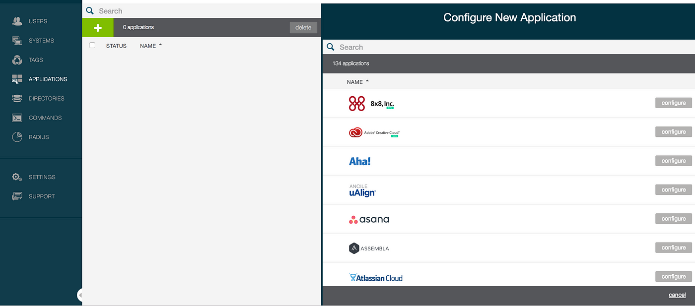Image resolution: width=695 pixels, height=306 pixels.
Task: Configure the uAlign application
Action: 673,190
